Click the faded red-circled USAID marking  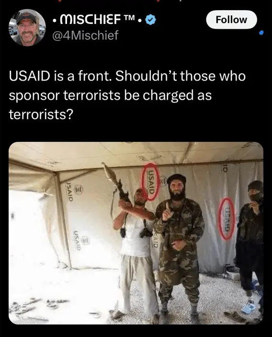pyautogui.click(x=227, y=219)
